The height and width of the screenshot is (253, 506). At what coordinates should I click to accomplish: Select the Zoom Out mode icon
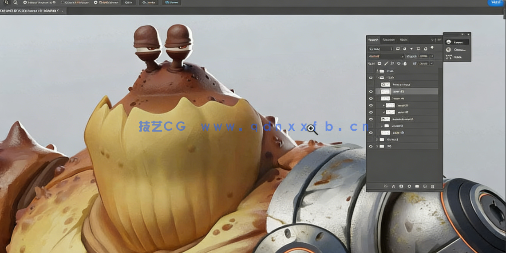tap(15, 2)
